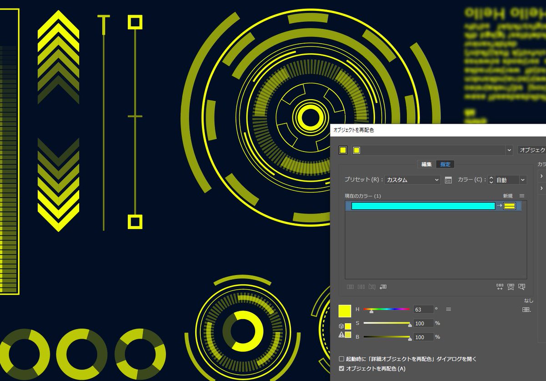Toggle the 起動時に「詳細オブジェクトを再配色」ダイアログを開く checkbox
Screen dimensions: 546x381
click(x=342, y=359)
